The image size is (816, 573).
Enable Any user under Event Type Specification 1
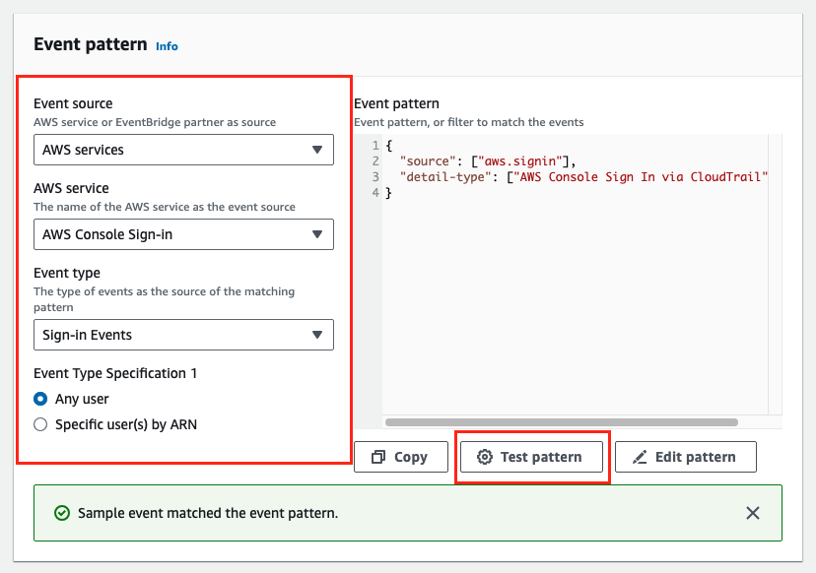38,399
